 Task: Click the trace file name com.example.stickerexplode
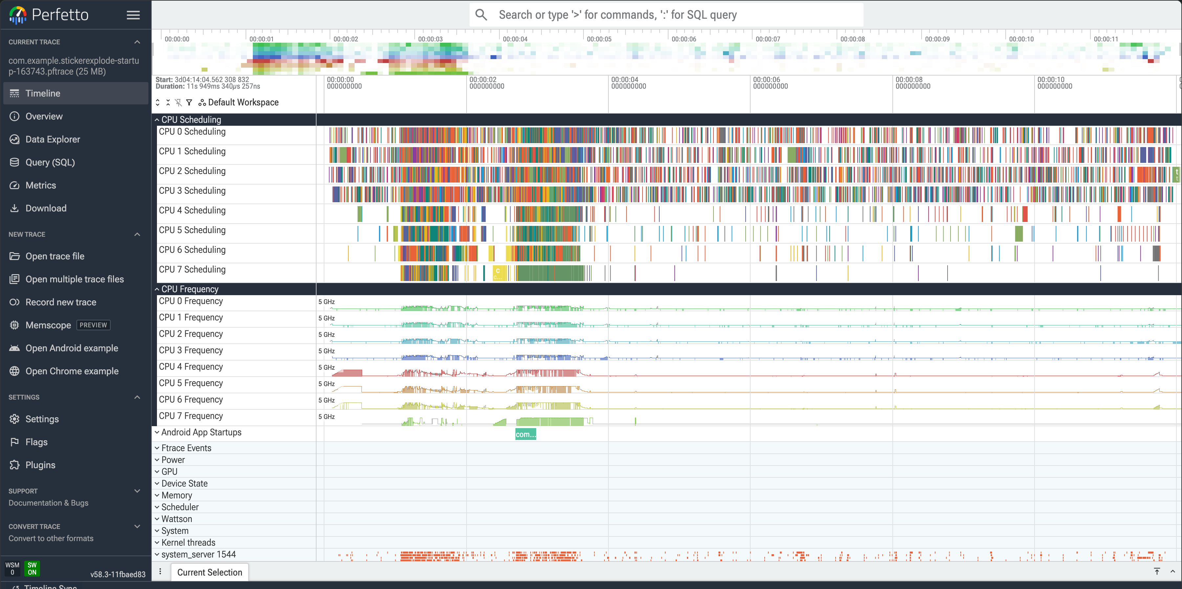click(x=74, y=66)
